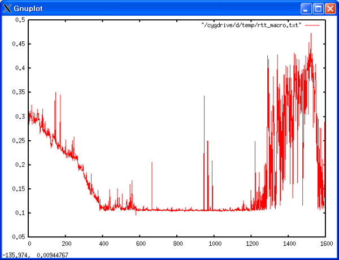The height and width of the screenshot is (260, 339).
Task: Click the 200 x-axis tick label
Action: click(x=66, y=244)
